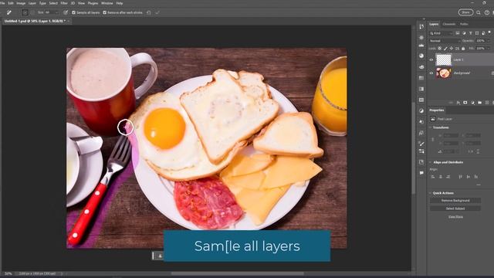Screen dimensions: 494x278
Task: Select Layer 1 thumbnail
Action: click(x=444, y=59)
